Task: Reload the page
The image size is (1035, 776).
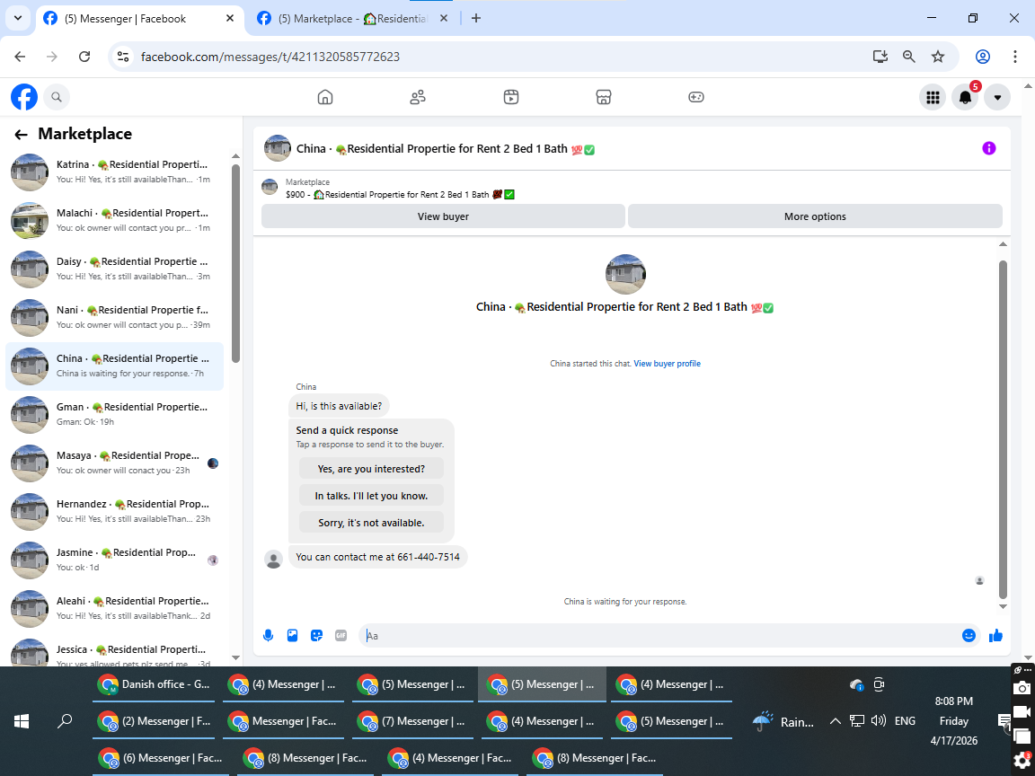Action: (84, 57)
